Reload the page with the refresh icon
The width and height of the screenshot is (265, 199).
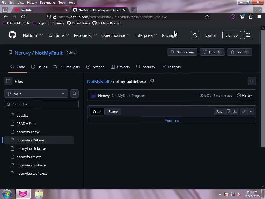(23, 17)
